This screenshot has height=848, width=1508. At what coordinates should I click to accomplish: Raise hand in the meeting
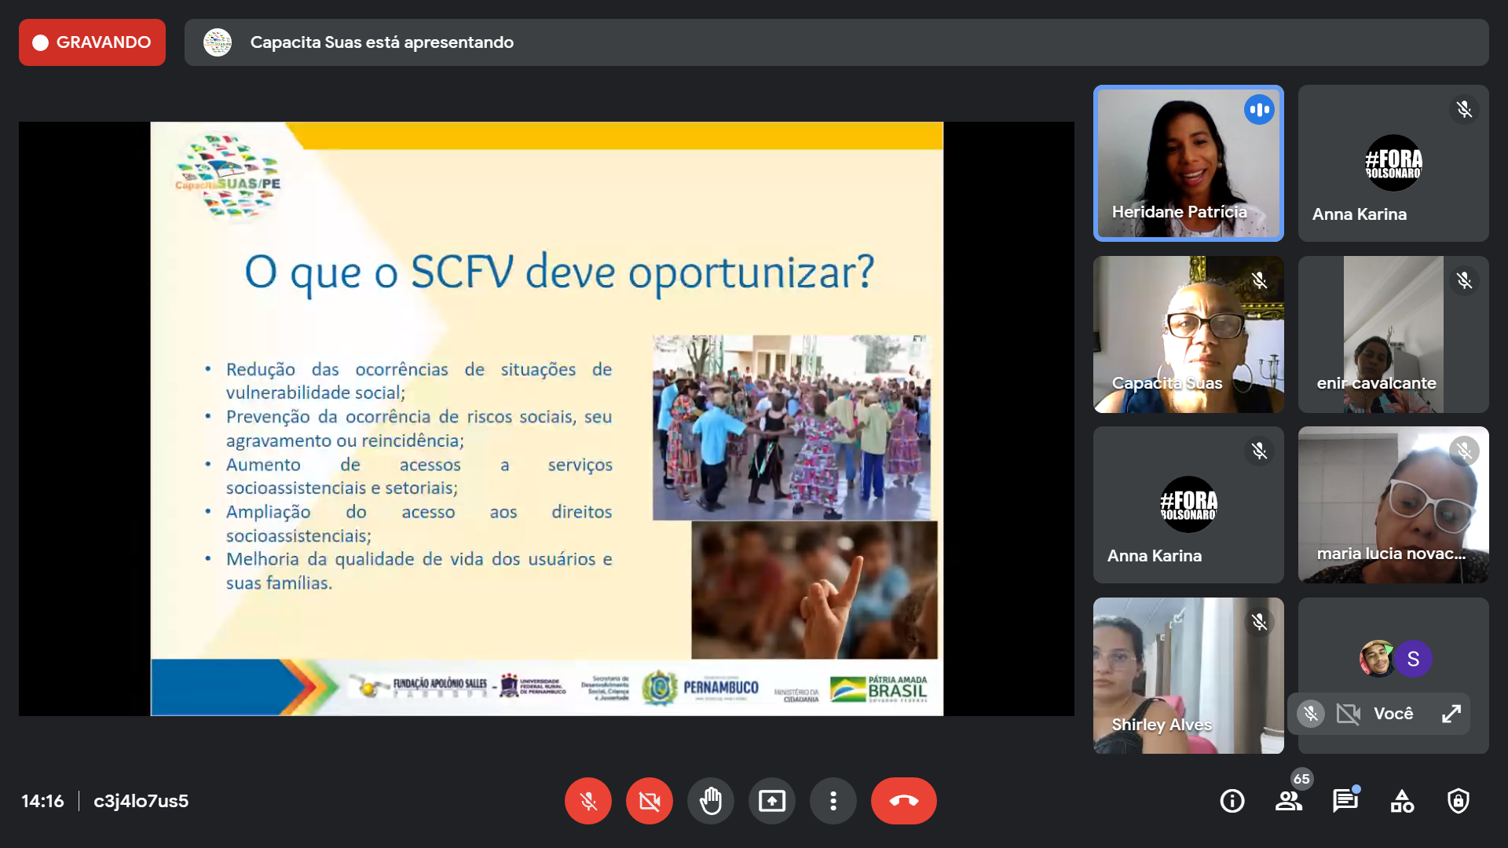coord(710,801)
